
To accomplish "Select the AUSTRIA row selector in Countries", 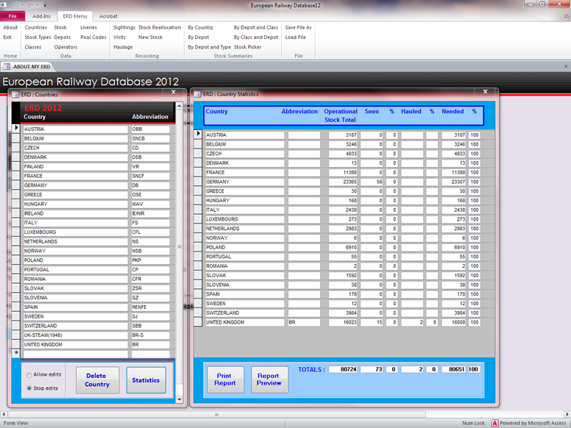I will [x=15, y=129].
